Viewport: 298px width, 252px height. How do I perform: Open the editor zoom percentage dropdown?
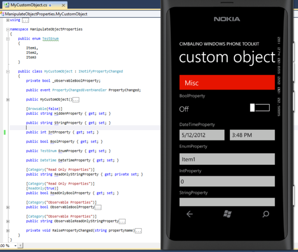(x=15, y=246)
